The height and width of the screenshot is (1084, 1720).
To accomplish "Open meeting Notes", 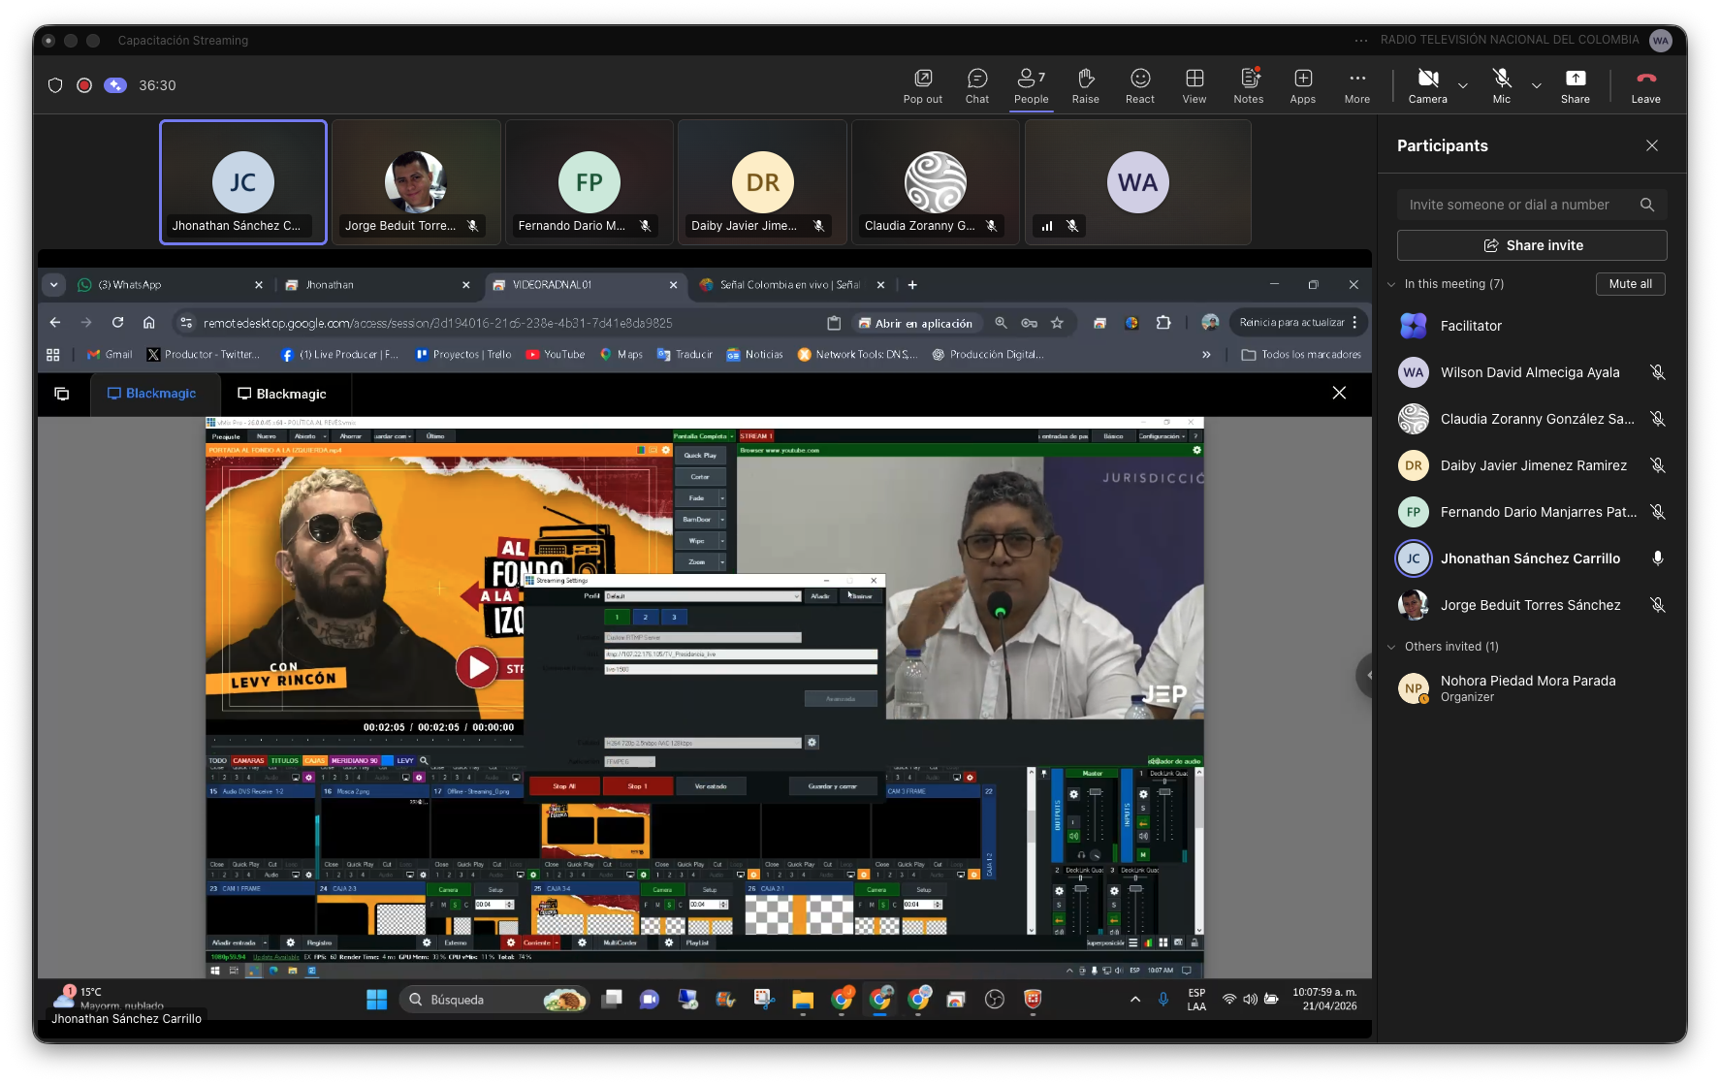I will tap(1248, 85).
